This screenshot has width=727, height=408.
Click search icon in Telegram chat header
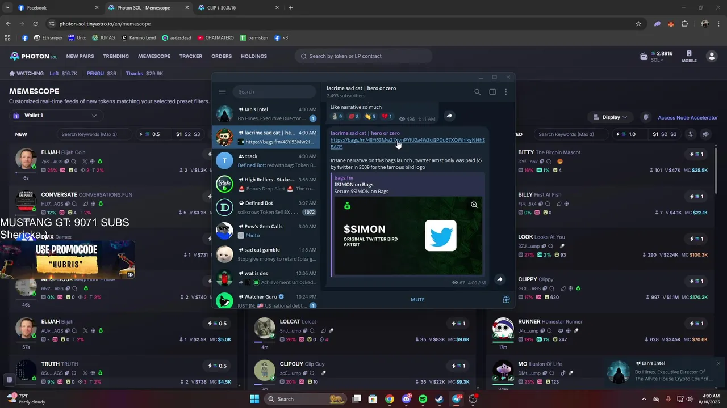click(x=477, y=92)
